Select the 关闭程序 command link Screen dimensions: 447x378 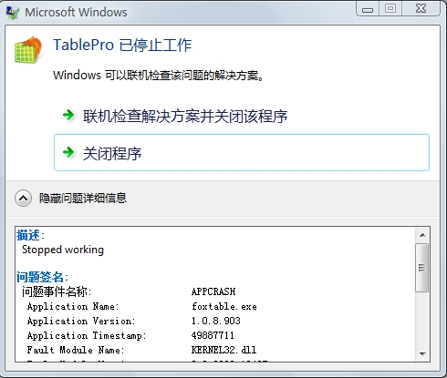[242, 152]
